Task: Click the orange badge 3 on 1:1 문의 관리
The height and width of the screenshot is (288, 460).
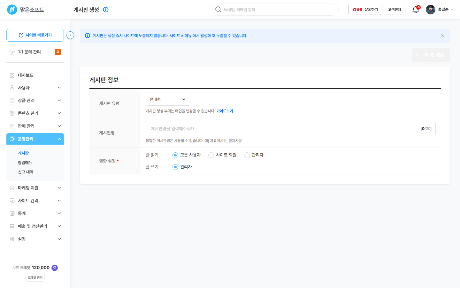Action: [x=58, y=52]
